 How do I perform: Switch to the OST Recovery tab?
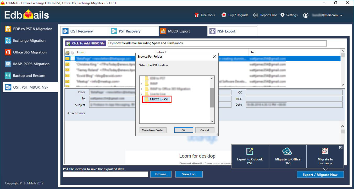[x=85, y=31]
